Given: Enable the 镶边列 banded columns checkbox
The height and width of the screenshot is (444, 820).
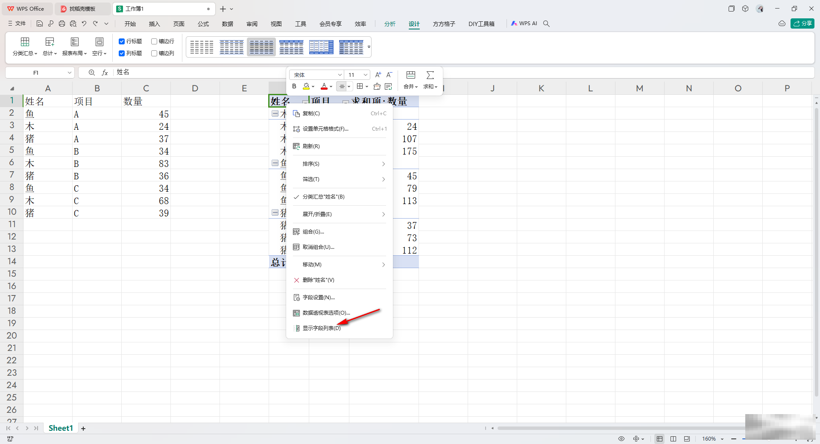Looking at the screenshot, I should point(154,53).
